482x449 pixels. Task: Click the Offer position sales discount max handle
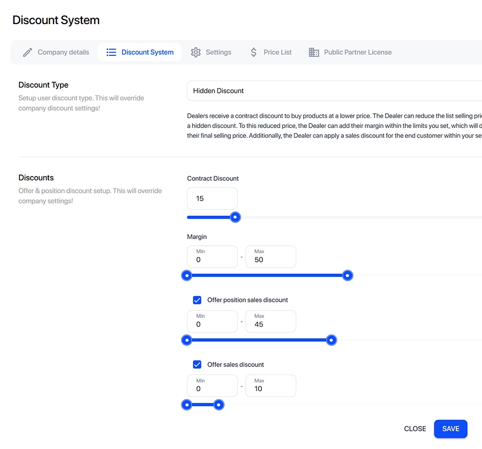pyautogui.click(x=332, y=340)
